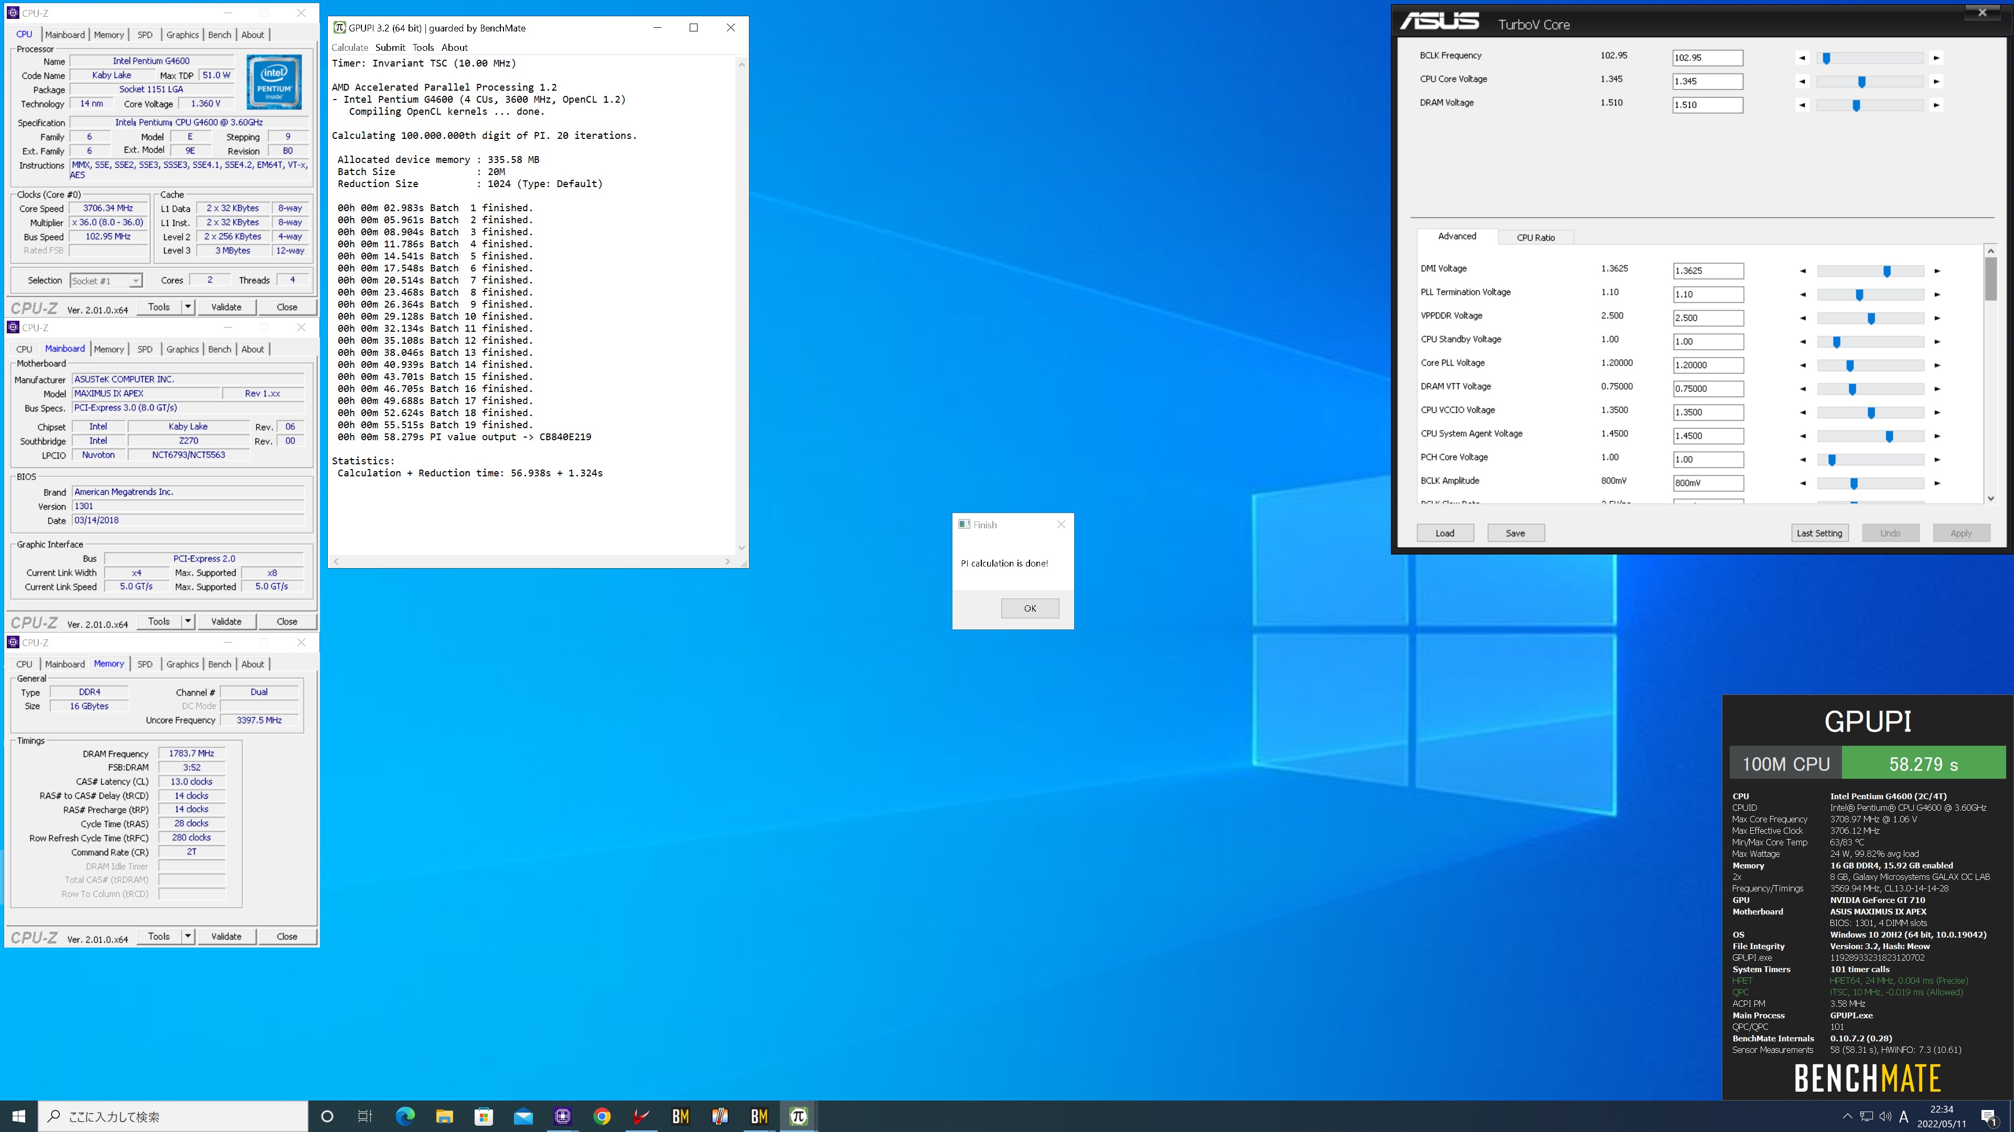
Task: Click the network icon in system tray
Action: pyautogui.click(x=1866, y=1116)
